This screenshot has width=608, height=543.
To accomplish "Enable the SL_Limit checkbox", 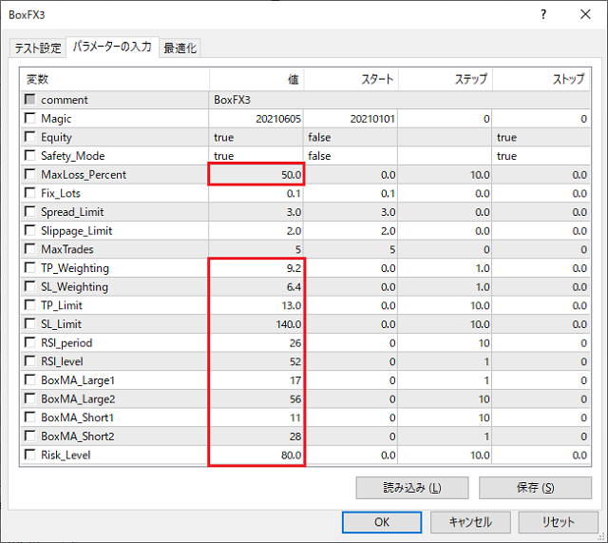I will 29,323.
